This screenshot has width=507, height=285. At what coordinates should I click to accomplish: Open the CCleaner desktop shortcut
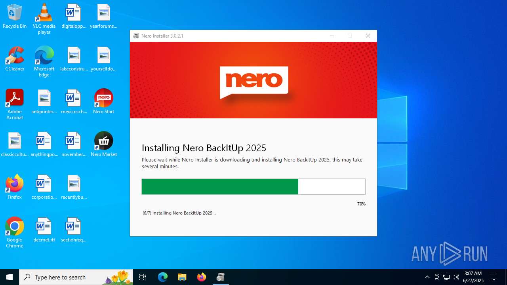(15, 59)
